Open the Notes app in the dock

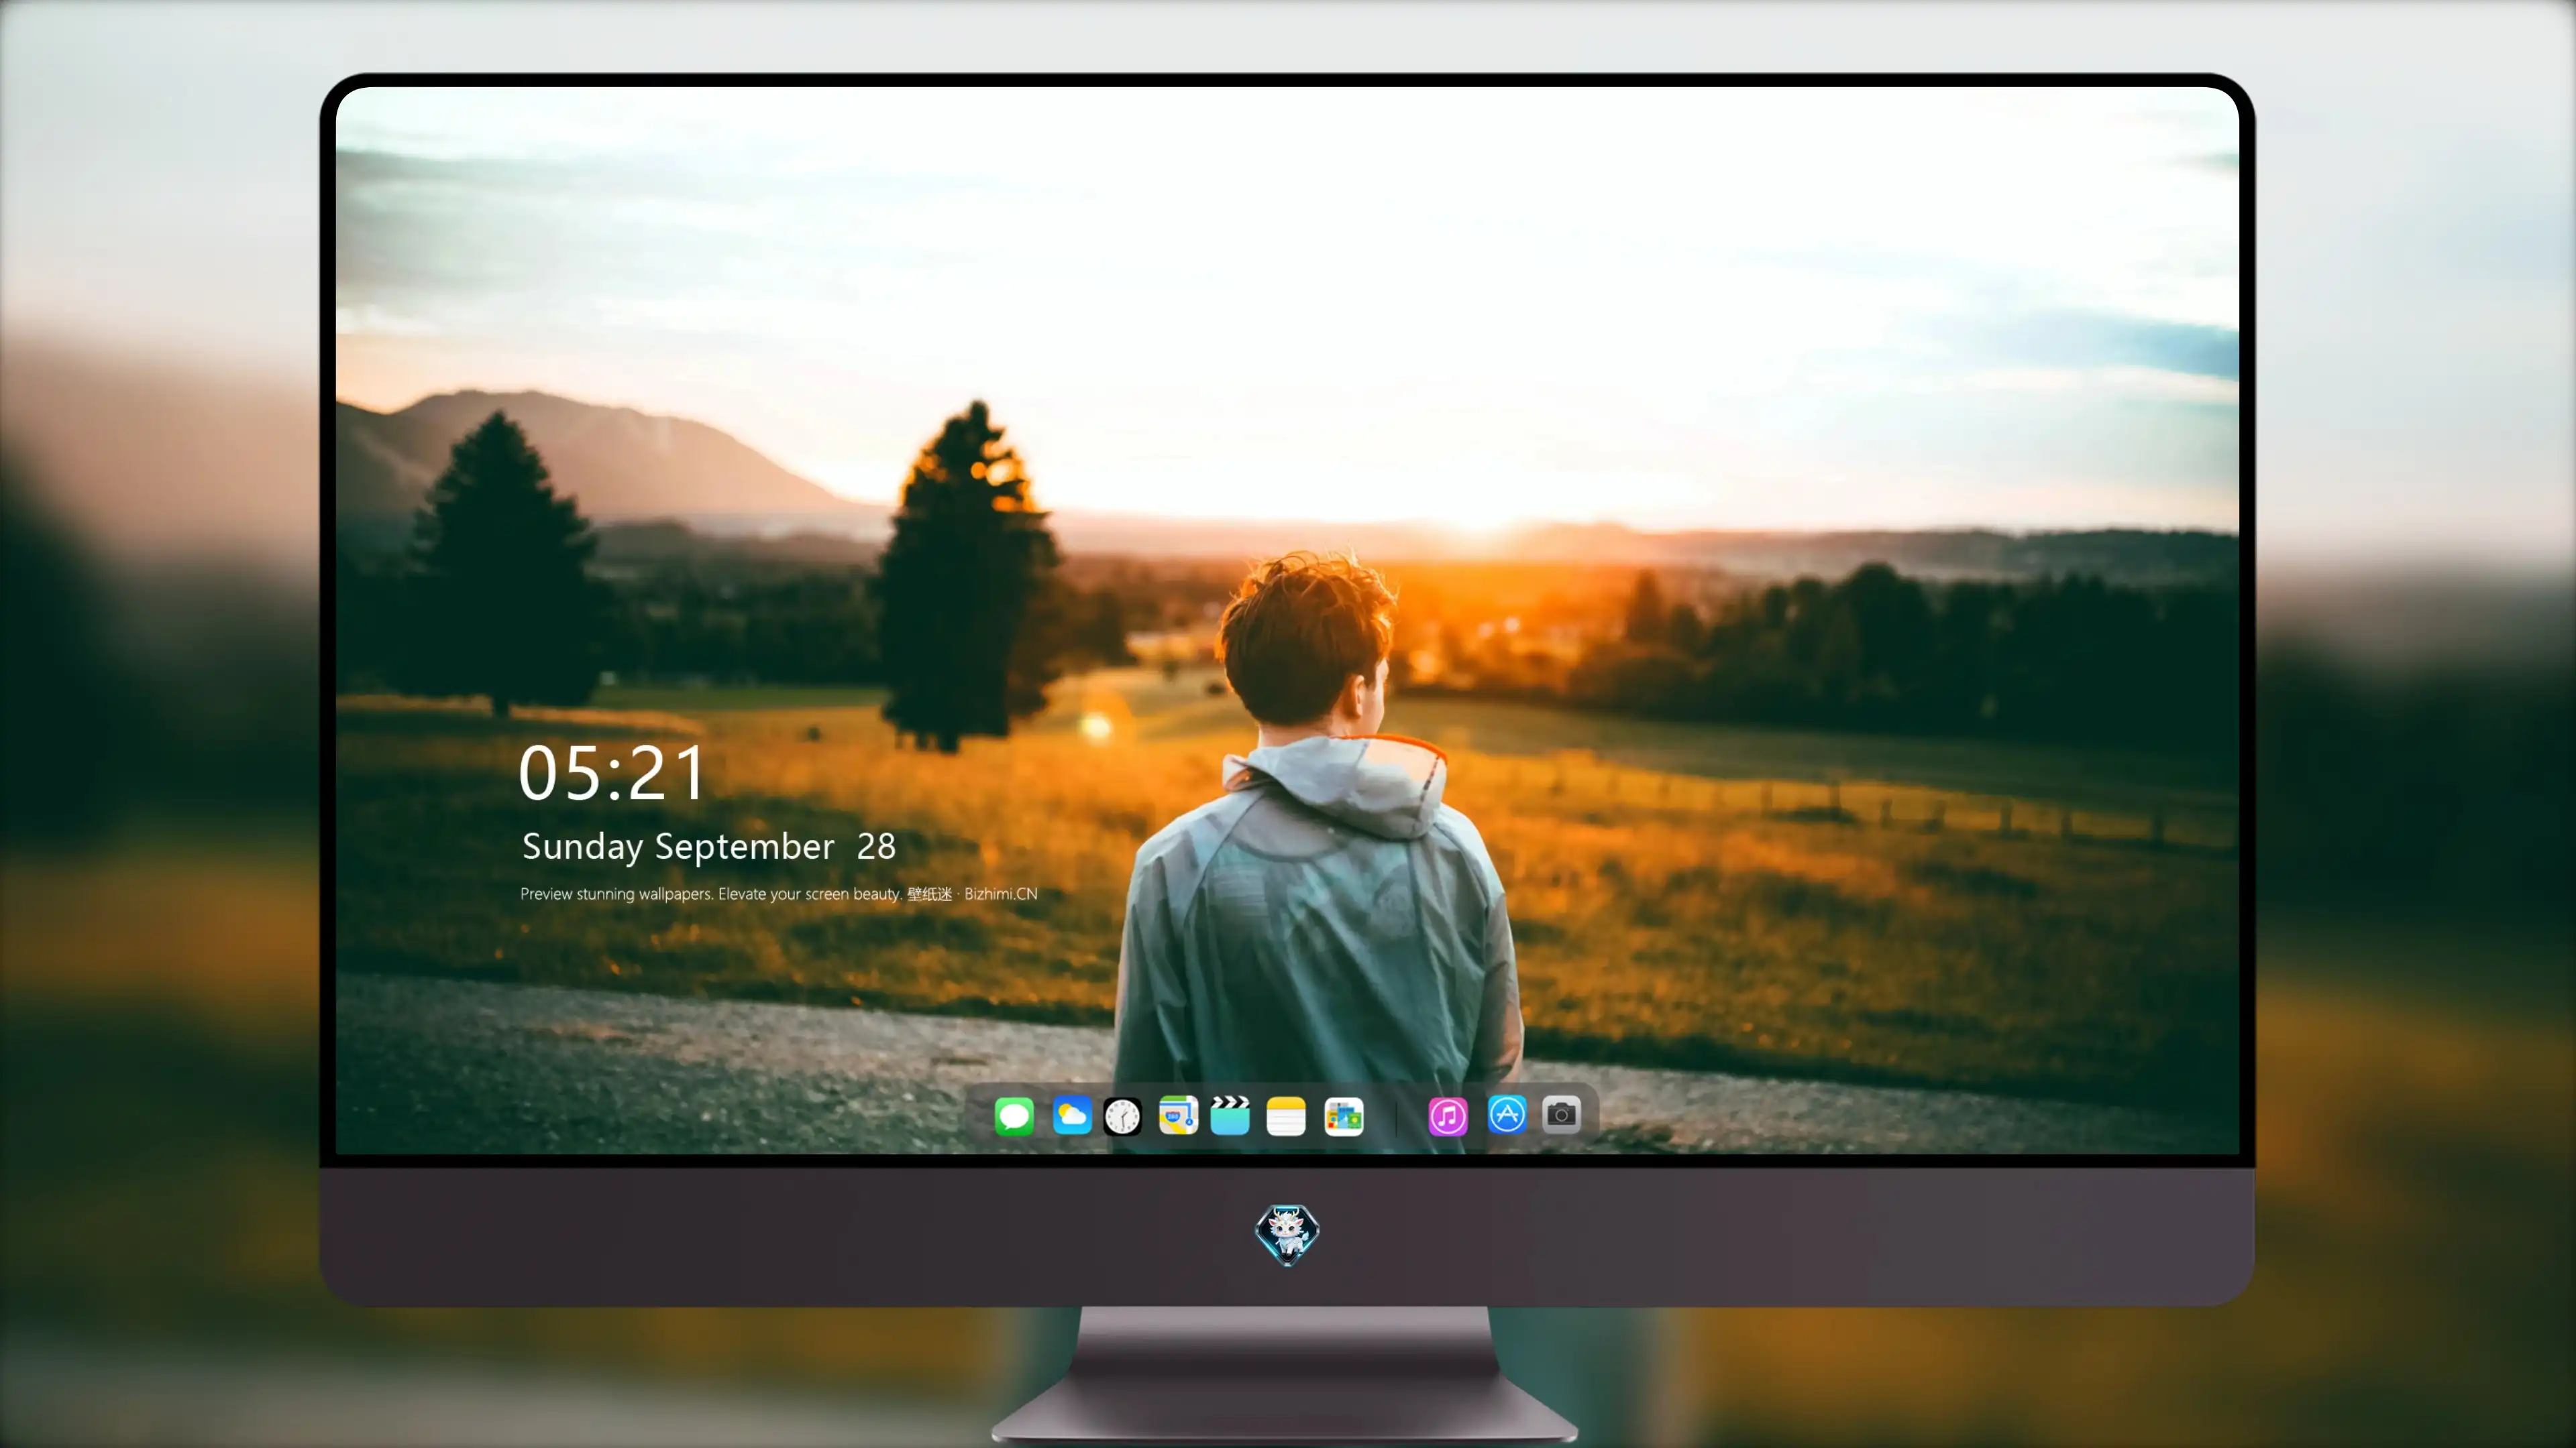pyautogui.click(x=1286, y=1116)
